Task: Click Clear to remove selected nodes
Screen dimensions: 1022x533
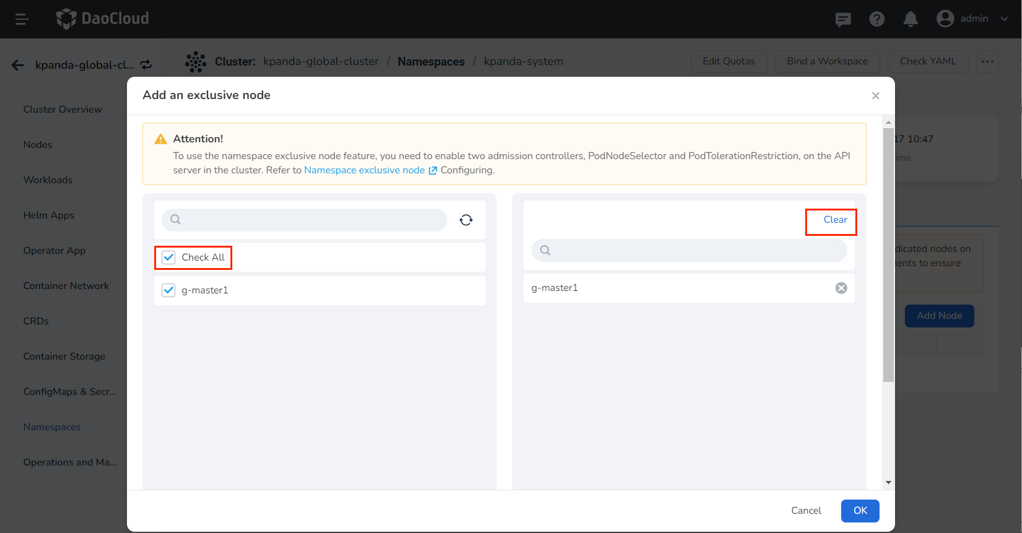Action: pyautogui.click(x=834, y=220)
